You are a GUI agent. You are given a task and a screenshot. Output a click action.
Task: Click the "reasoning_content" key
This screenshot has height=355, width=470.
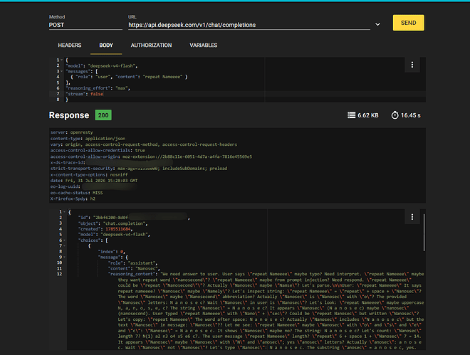click(x=133, y=274)
